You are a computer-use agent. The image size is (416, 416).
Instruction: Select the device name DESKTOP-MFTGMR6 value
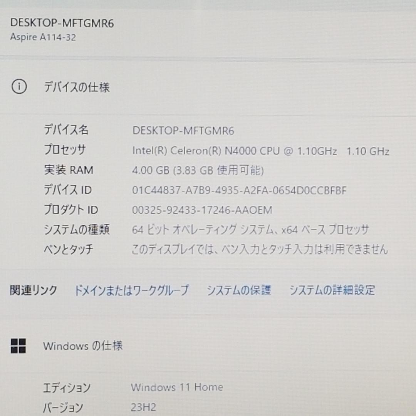[x=183, y=131]
